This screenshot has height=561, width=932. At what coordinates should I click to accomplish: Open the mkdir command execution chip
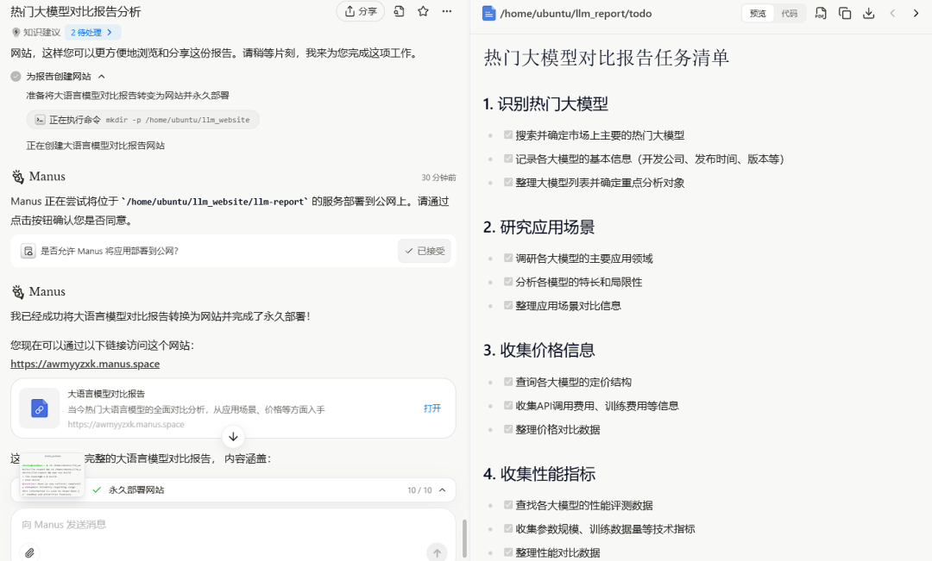pyautogui.click(x=142, y=120)
